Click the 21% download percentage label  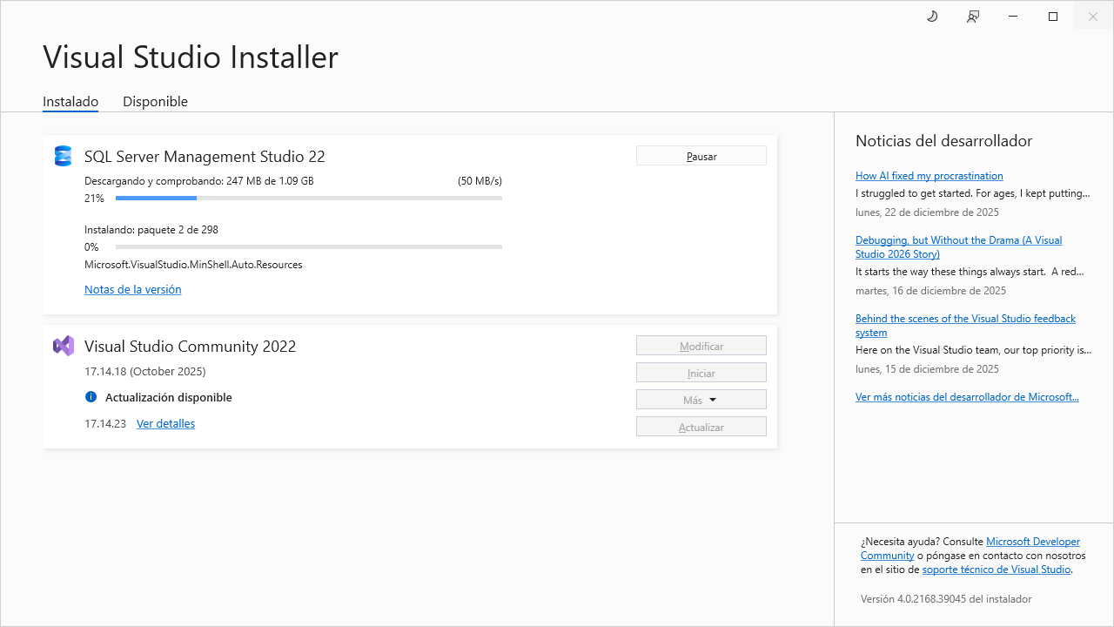click(94, 199)
